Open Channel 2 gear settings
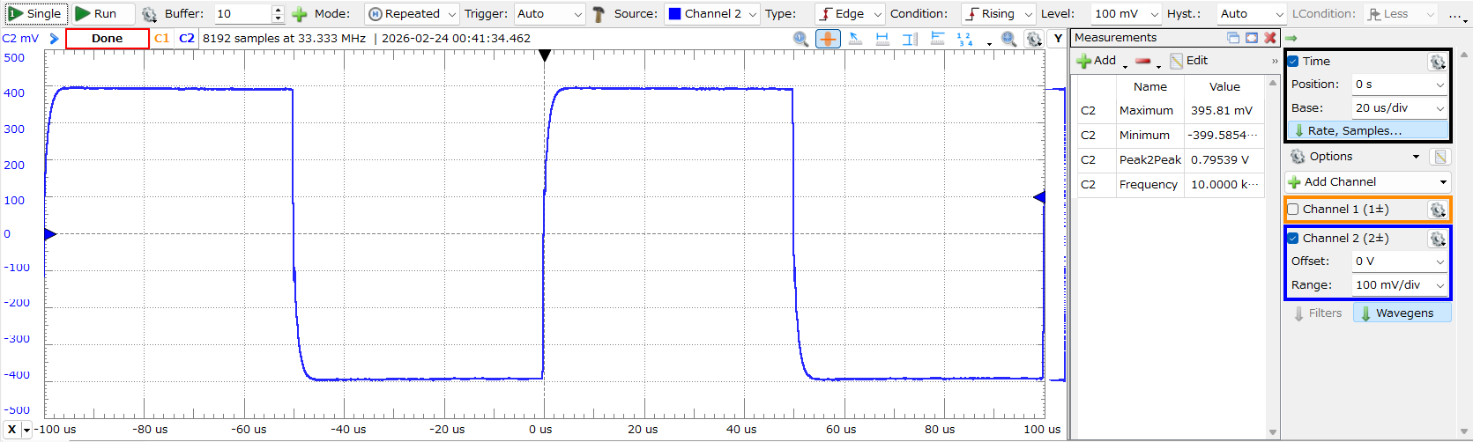 point(1437,239)
